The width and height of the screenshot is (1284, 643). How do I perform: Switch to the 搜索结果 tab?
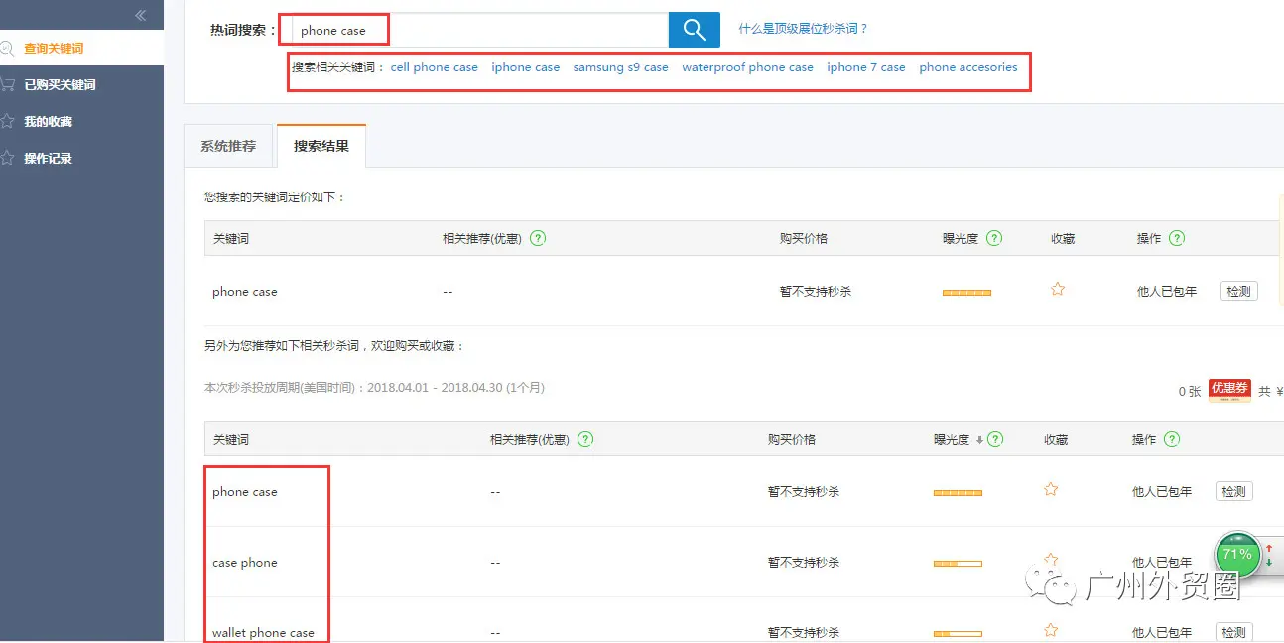coord(321,146)
